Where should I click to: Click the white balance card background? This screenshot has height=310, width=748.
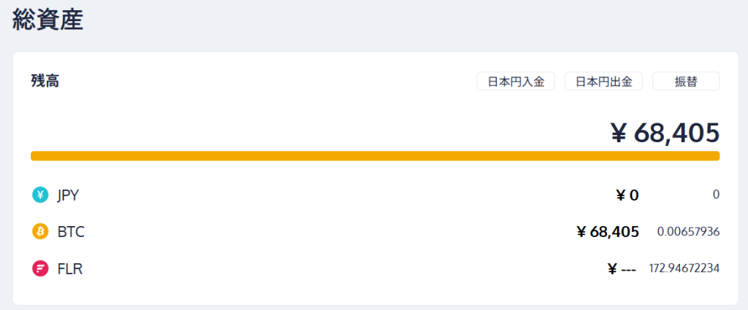pyautogui.click(x=292, y=109)
